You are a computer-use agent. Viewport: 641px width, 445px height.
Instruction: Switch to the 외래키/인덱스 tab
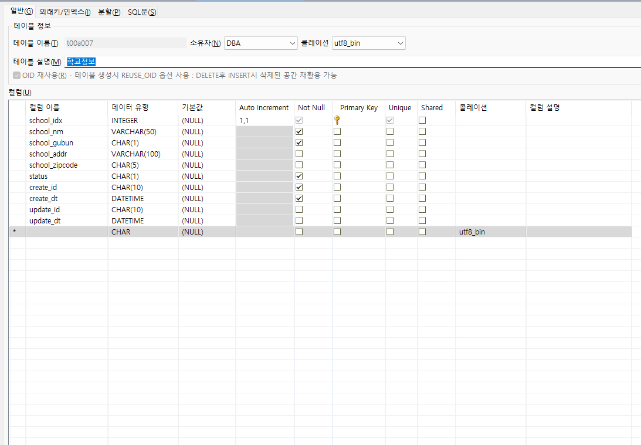(x=65, y=12)
